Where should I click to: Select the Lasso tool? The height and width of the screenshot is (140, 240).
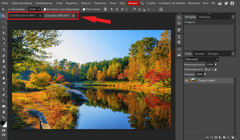pyautogui.click(x=4, y=27)
